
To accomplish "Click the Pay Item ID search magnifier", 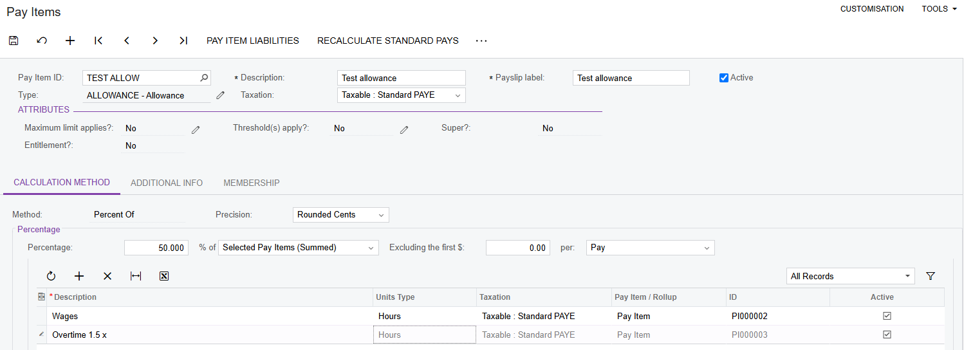I will point(204,78).
